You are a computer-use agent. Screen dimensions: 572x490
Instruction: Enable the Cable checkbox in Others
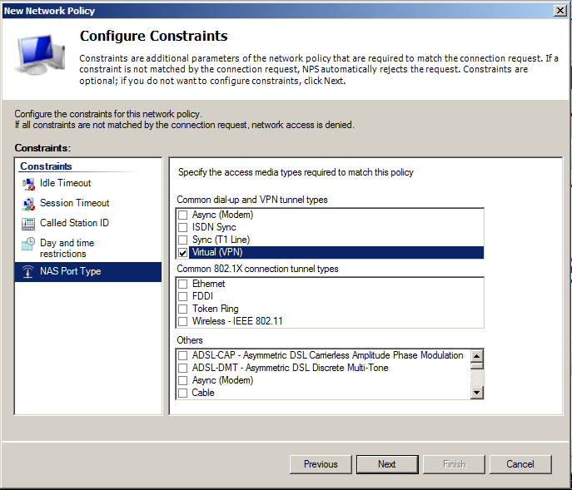click(183, 393)
